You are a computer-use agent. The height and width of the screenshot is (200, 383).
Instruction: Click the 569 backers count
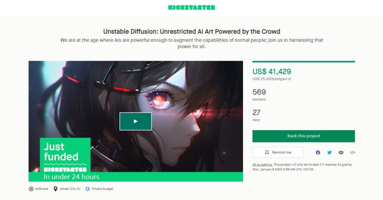[x=259, y=92]
